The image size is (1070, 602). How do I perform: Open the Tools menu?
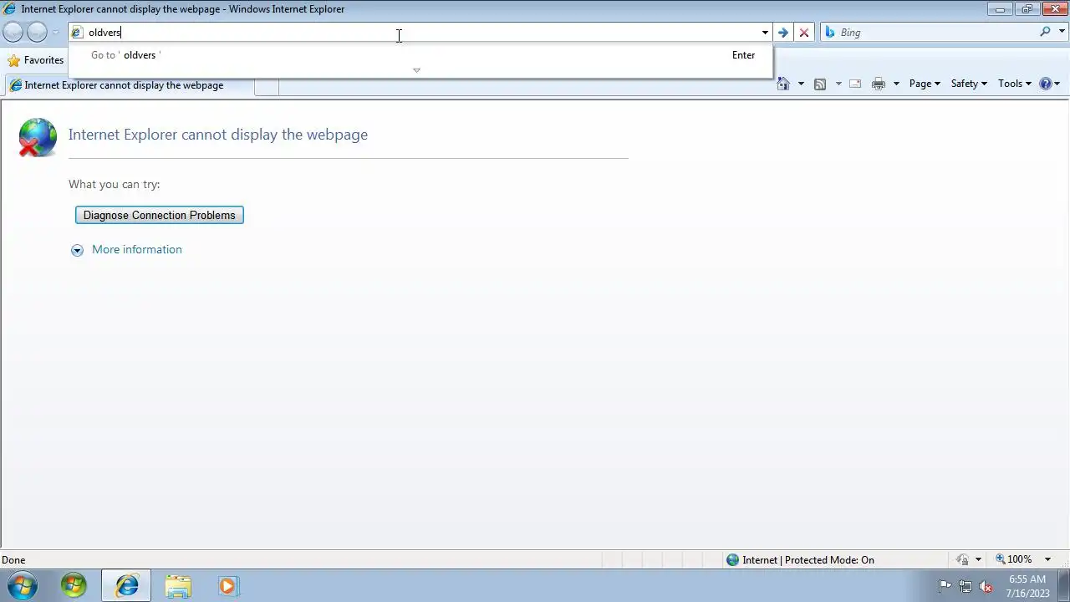[1015, 84]
